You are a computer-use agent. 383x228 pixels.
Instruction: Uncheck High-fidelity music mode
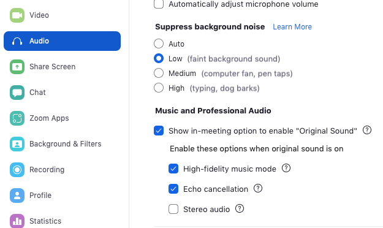(173, 169)
